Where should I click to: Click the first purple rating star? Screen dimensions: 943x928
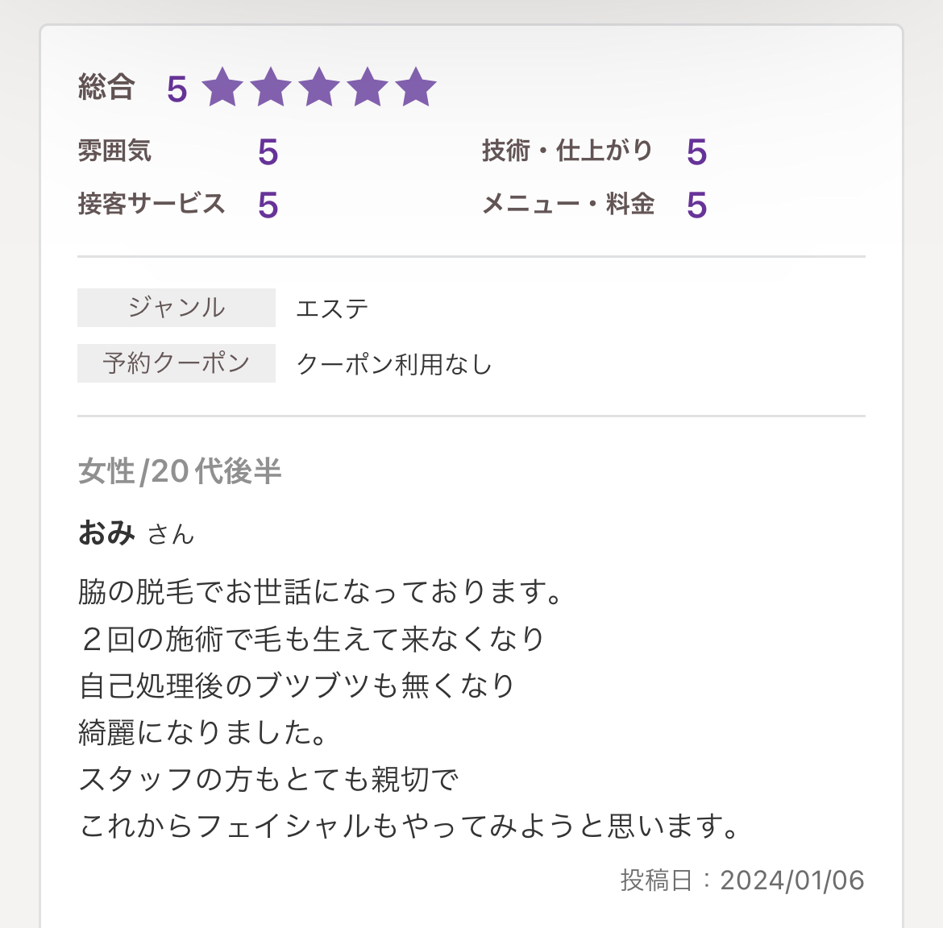click(222, 88)
